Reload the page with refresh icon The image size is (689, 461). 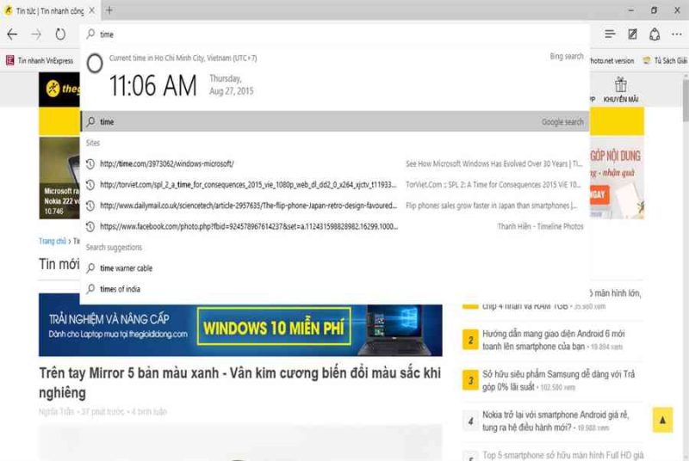coord(60,34)
